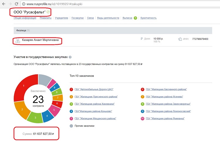
Task: Click help icon beside Участие в государственных закупках
Action: [x=70, y=57]
